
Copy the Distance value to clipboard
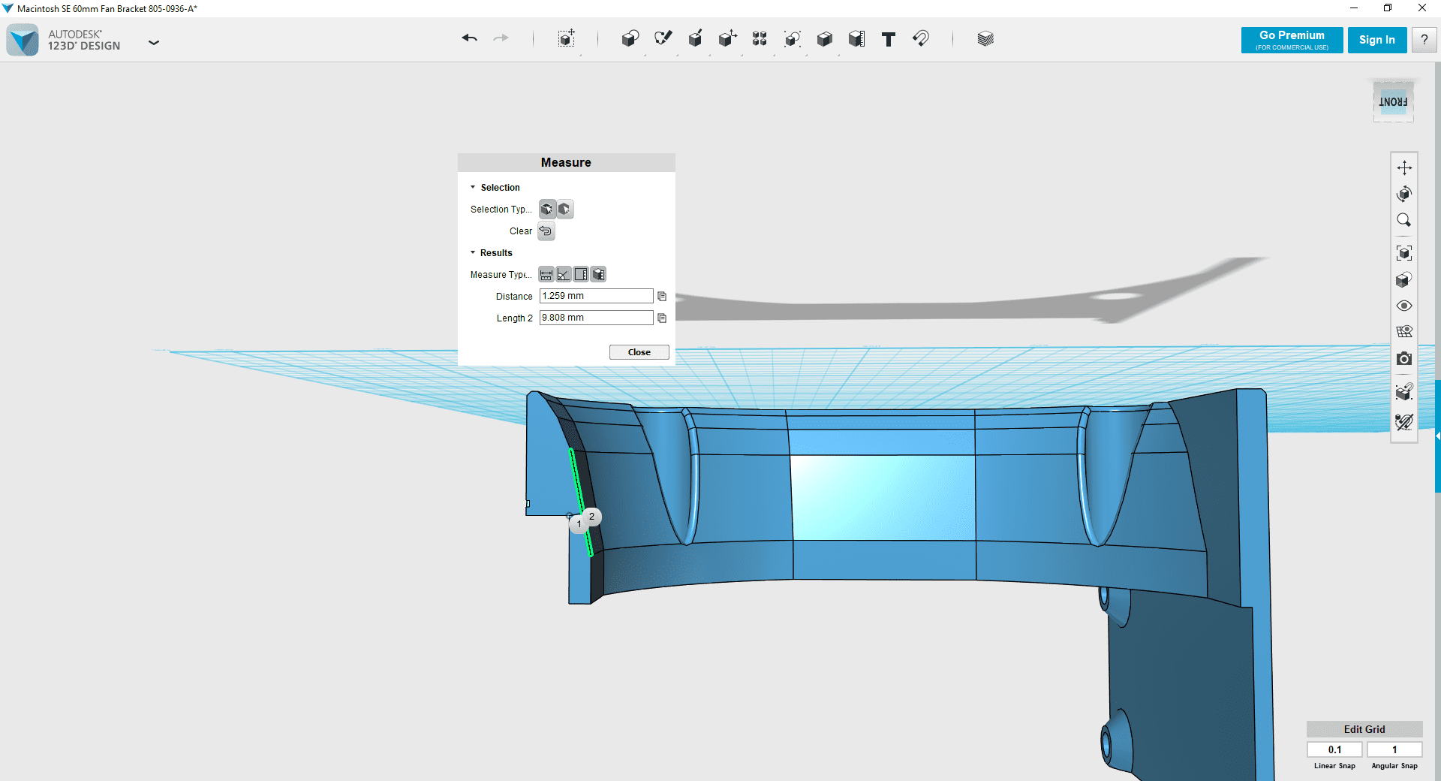pyautogui.click(x=662, y=297)
